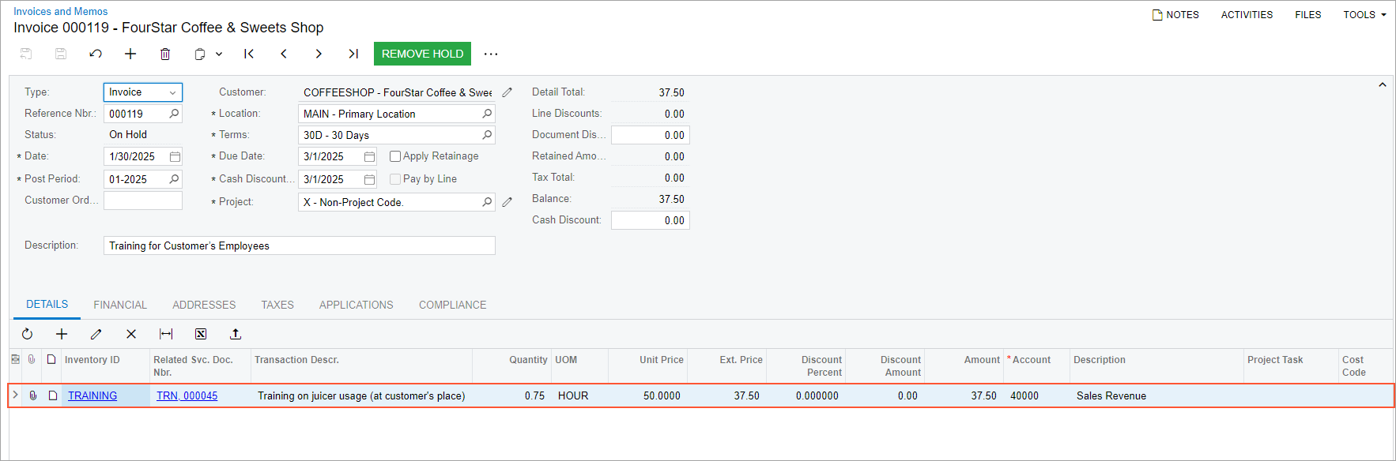Go to the first record
This screenshot has height=461, width=1396.
point(249,54)
